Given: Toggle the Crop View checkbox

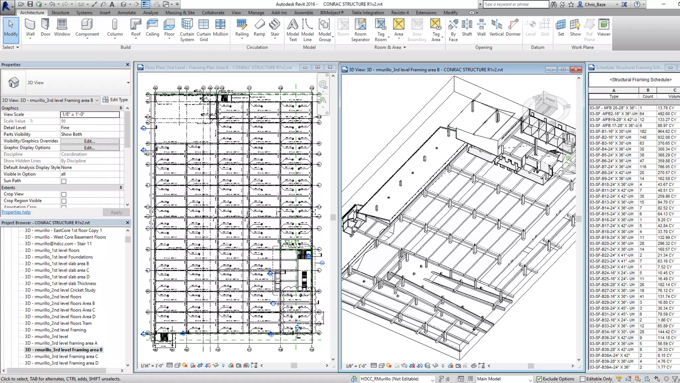Looking at the screenshot, I should [x=64, y=194].
